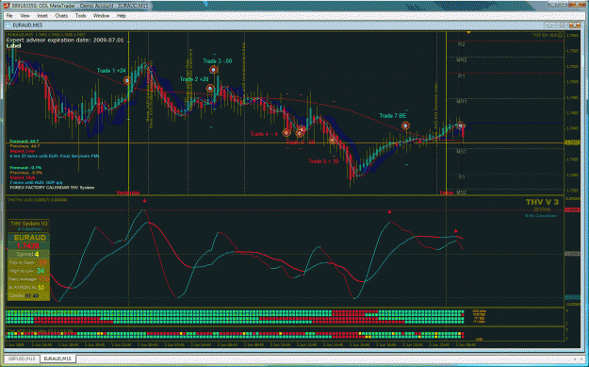Image resolution: width=589 pixels, height=367 pixels.
Task: Click the white Label text object
Action: click(x=13, y=45)
